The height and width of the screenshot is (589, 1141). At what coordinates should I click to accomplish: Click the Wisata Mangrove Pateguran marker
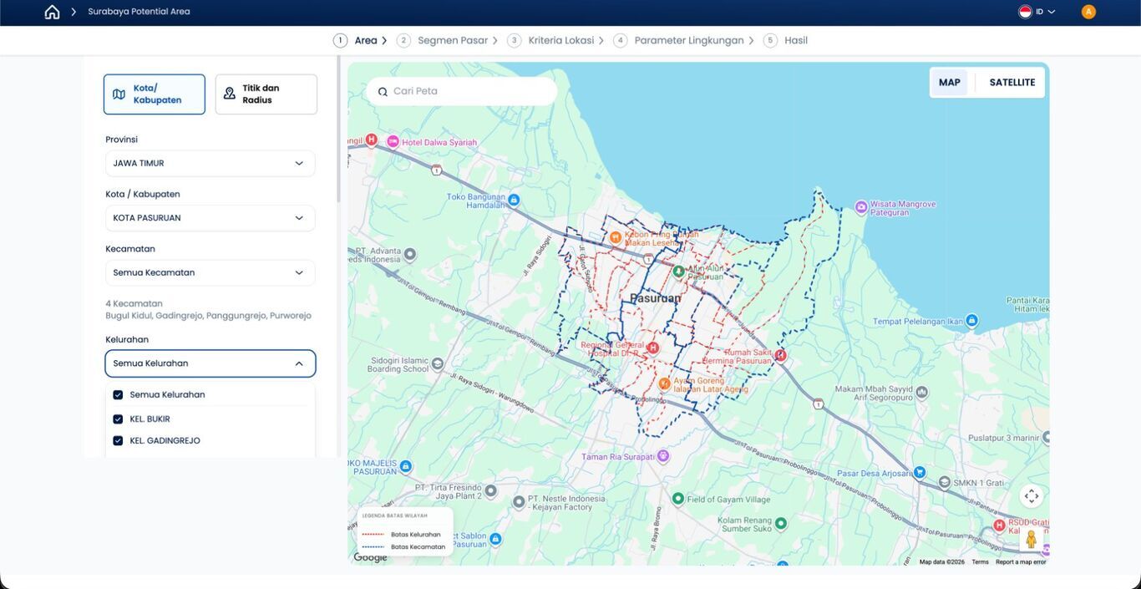click(x=861, y=207)
